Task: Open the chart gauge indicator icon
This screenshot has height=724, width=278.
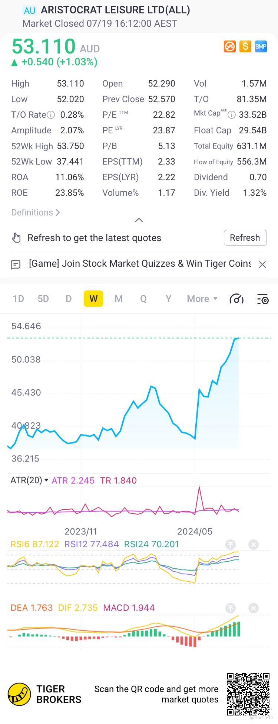Action: 236,299
